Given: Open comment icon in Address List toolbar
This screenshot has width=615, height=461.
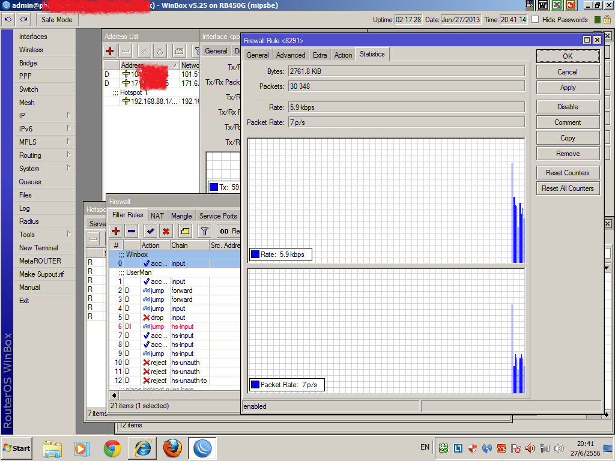Looking at the screenshot, I should tap(179, 51).
